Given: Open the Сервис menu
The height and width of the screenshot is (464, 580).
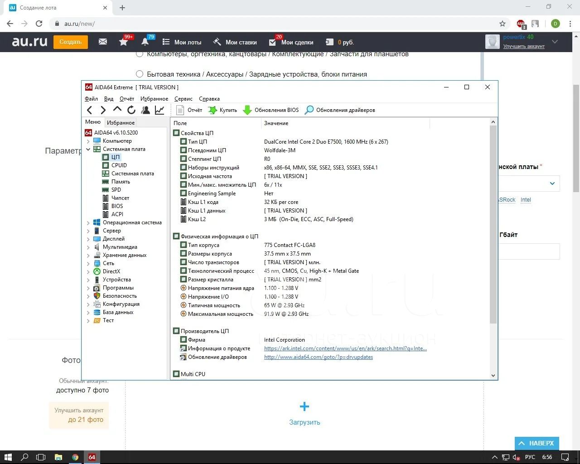Looking at the screenshot, I should tap(183, 99).
